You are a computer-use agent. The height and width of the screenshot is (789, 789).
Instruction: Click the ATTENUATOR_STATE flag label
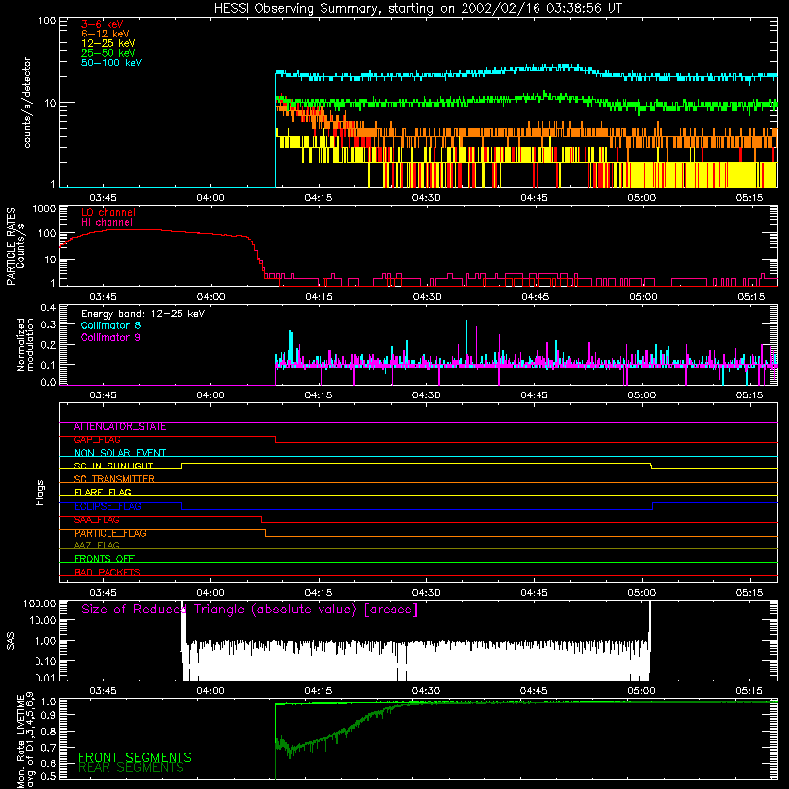point(119,427)
